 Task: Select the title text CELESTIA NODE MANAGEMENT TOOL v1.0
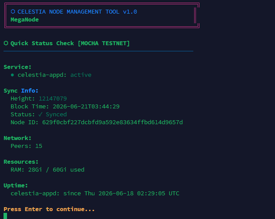point(77,12)
